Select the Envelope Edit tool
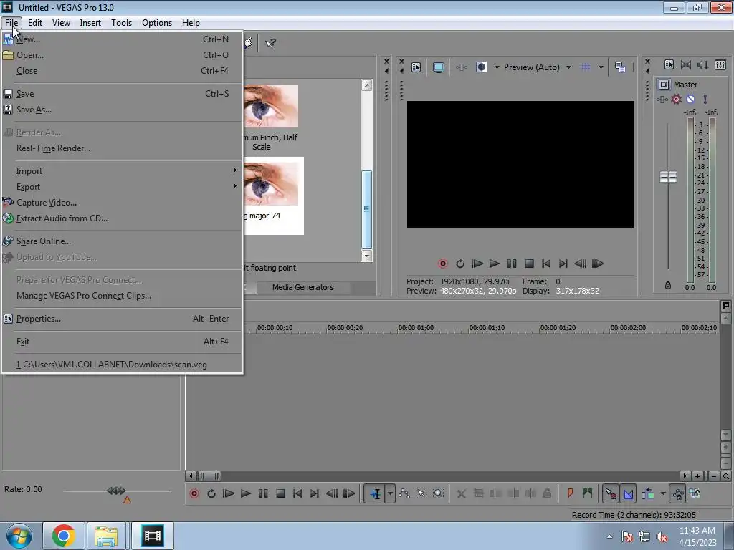The image size is (734, 550). [x=404, y=493]
